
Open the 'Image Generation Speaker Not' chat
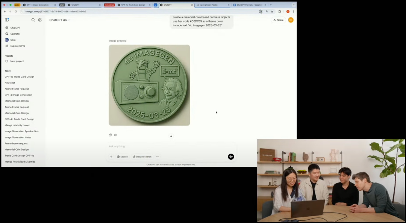coord(21,132)
